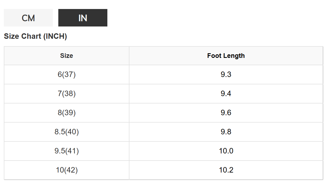Pick the 8.5(40) size cell
The height and width of the screenshot is (184, 327).
(x=66, y=132)
